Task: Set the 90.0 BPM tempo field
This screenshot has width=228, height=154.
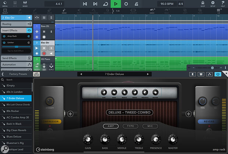Action: pyautogui.click(x=167, y=4)
